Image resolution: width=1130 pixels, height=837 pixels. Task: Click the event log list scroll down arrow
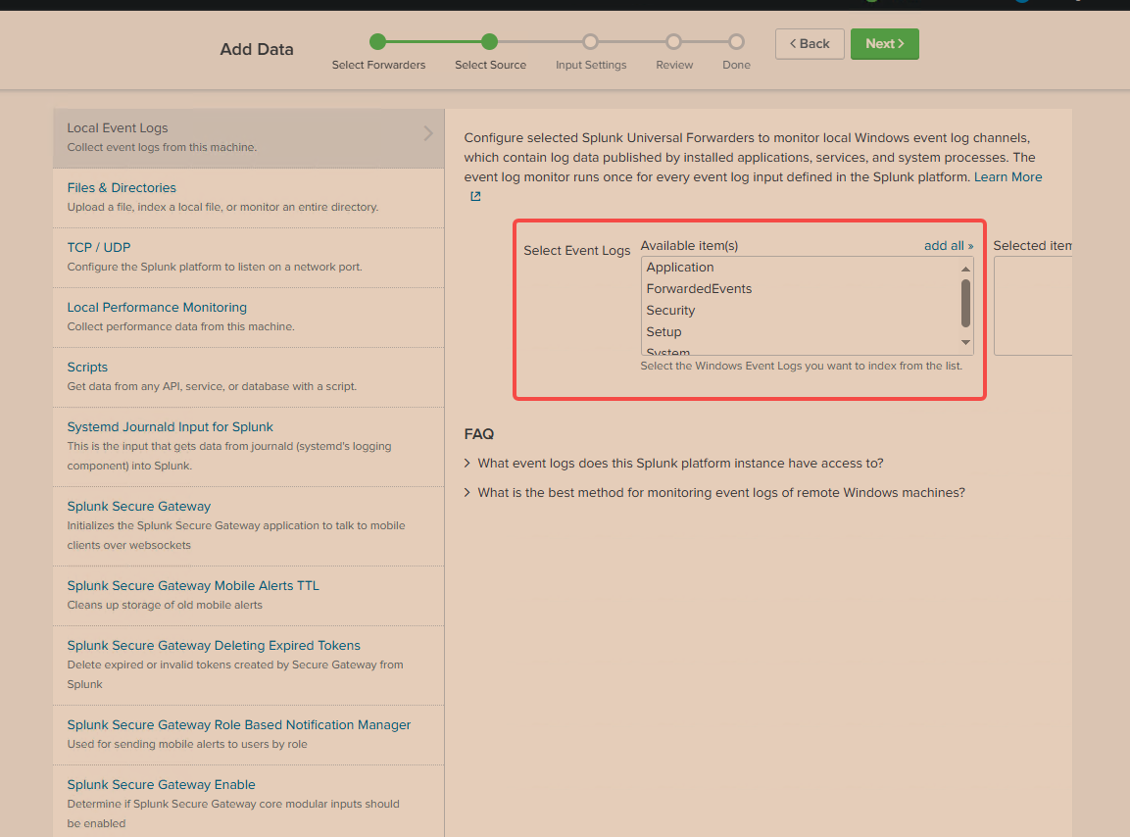(965, 342)
